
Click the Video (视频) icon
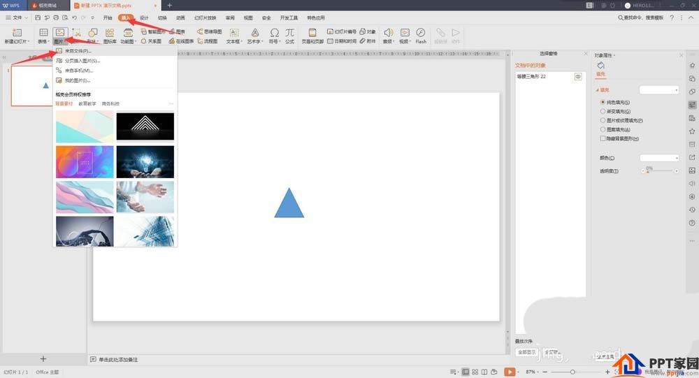(404, 33)
